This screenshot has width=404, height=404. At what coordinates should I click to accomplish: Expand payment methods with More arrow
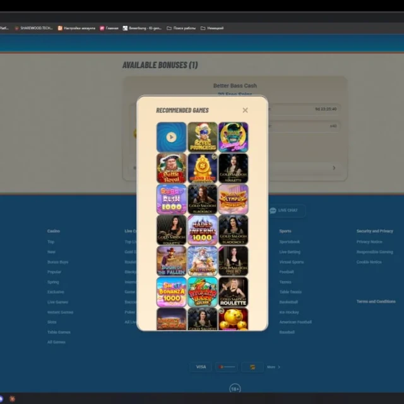click(273, 367)
